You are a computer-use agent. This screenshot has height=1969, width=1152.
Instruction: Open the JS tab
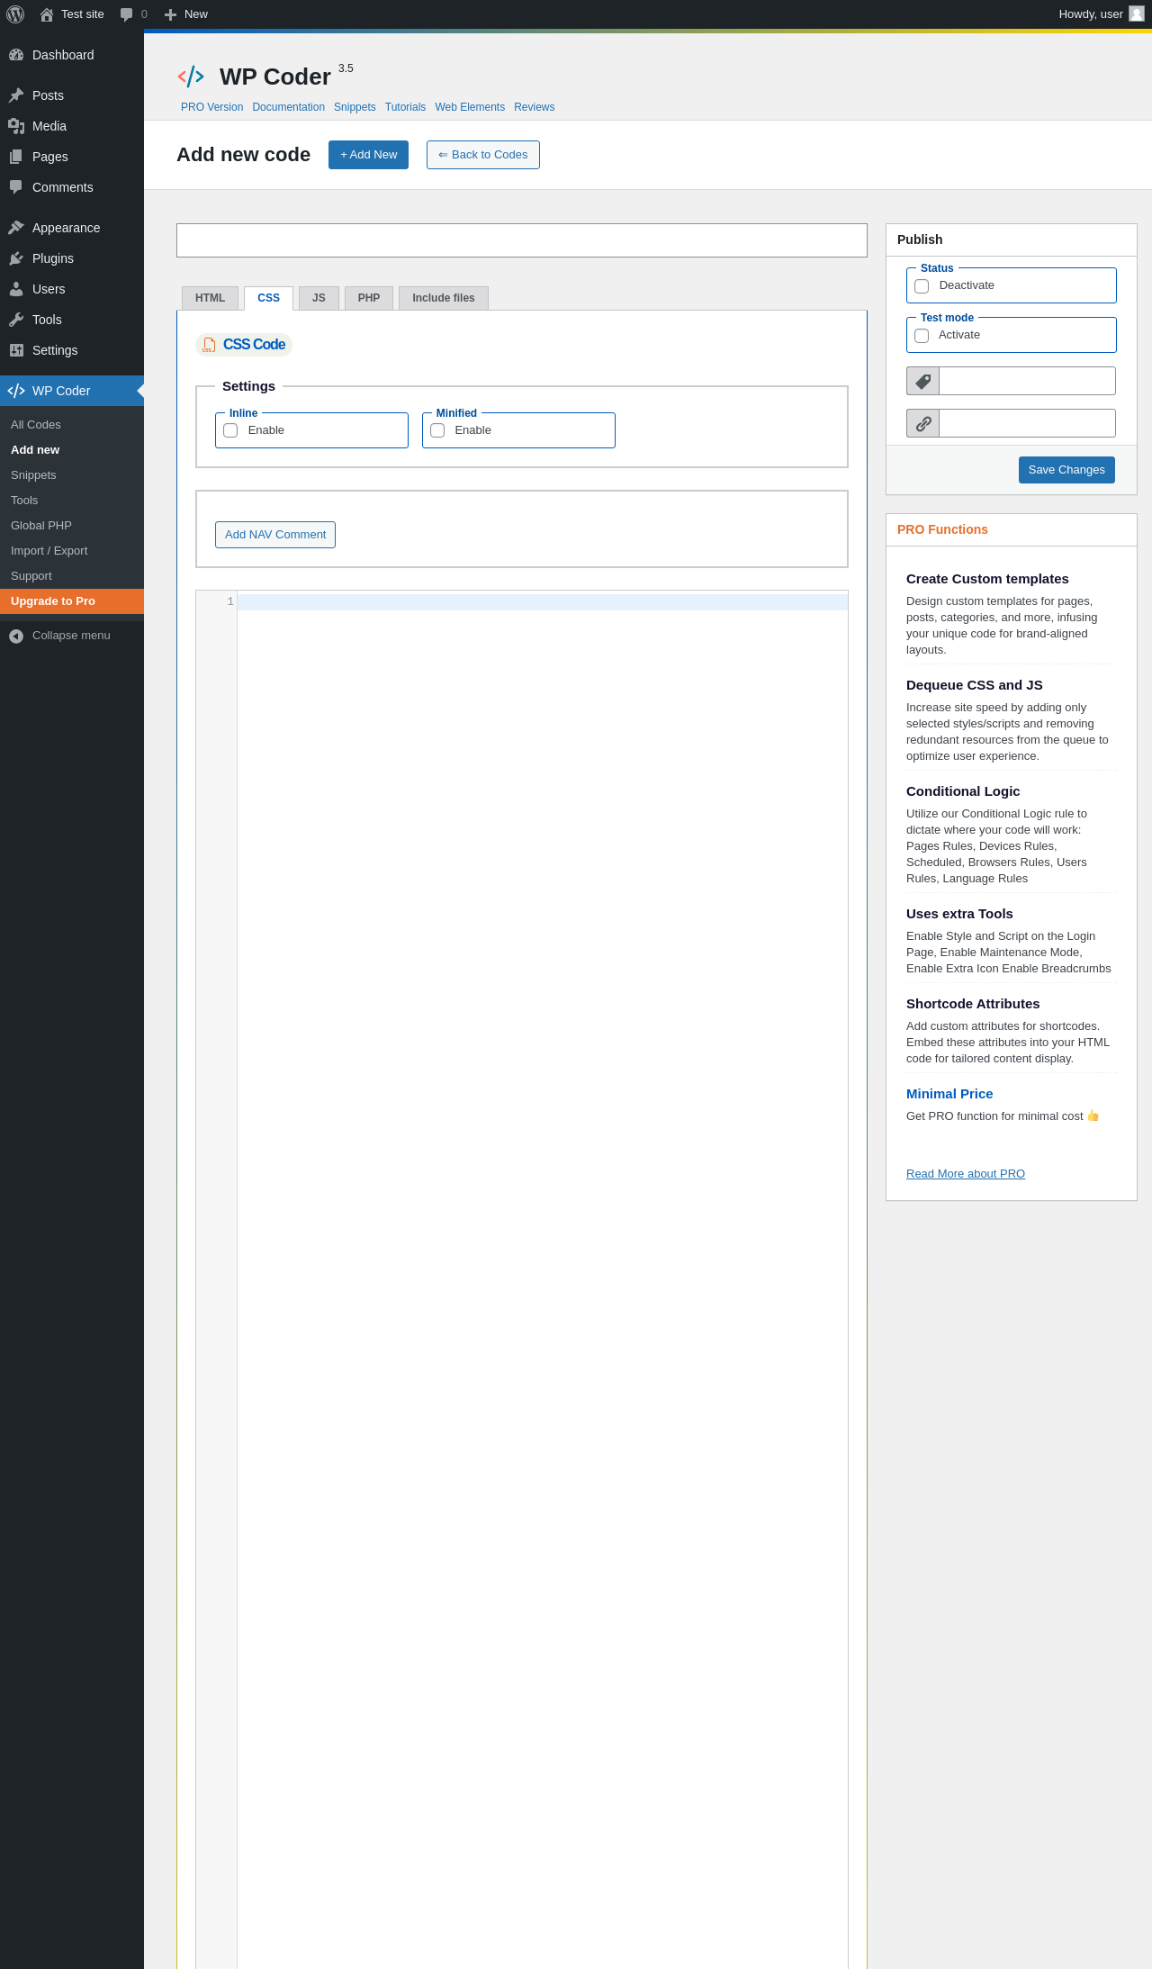coord(319,298)
